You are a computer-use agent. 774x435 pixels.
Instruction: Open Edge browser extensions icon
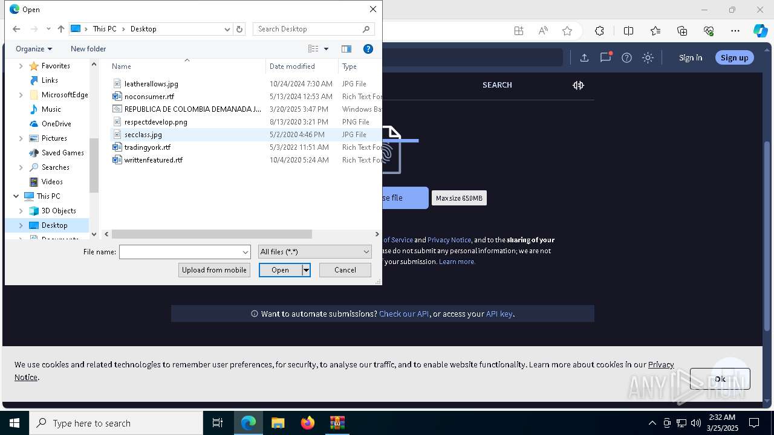[599, 31]
